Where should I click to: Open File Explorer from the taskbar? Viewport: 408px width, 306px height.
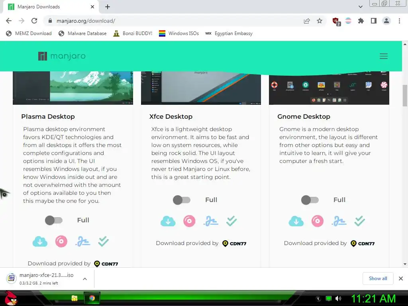tap(75, 298)
